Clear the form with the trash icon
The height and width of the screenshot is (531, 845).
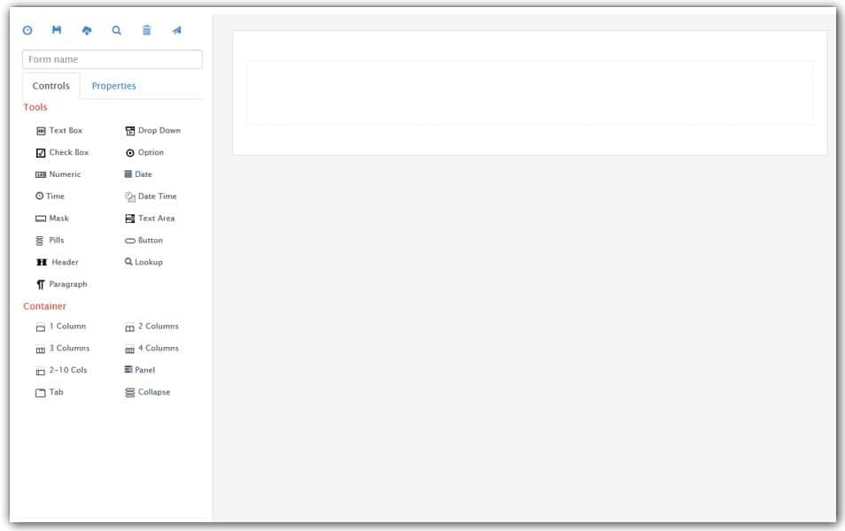pos(146,29)
